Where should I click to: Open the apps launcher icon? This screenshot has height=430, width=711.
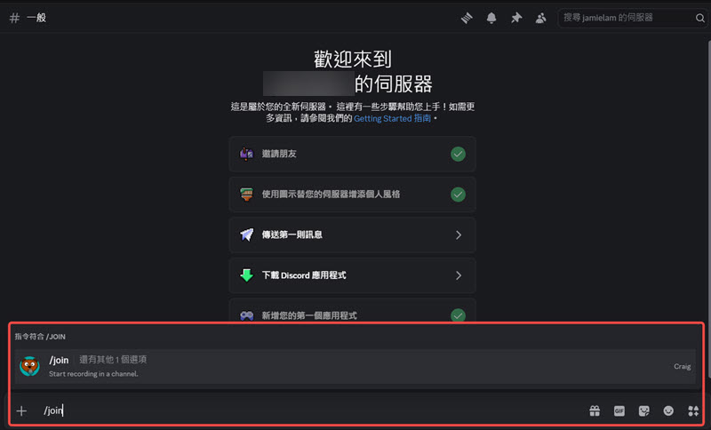(693, 410)
